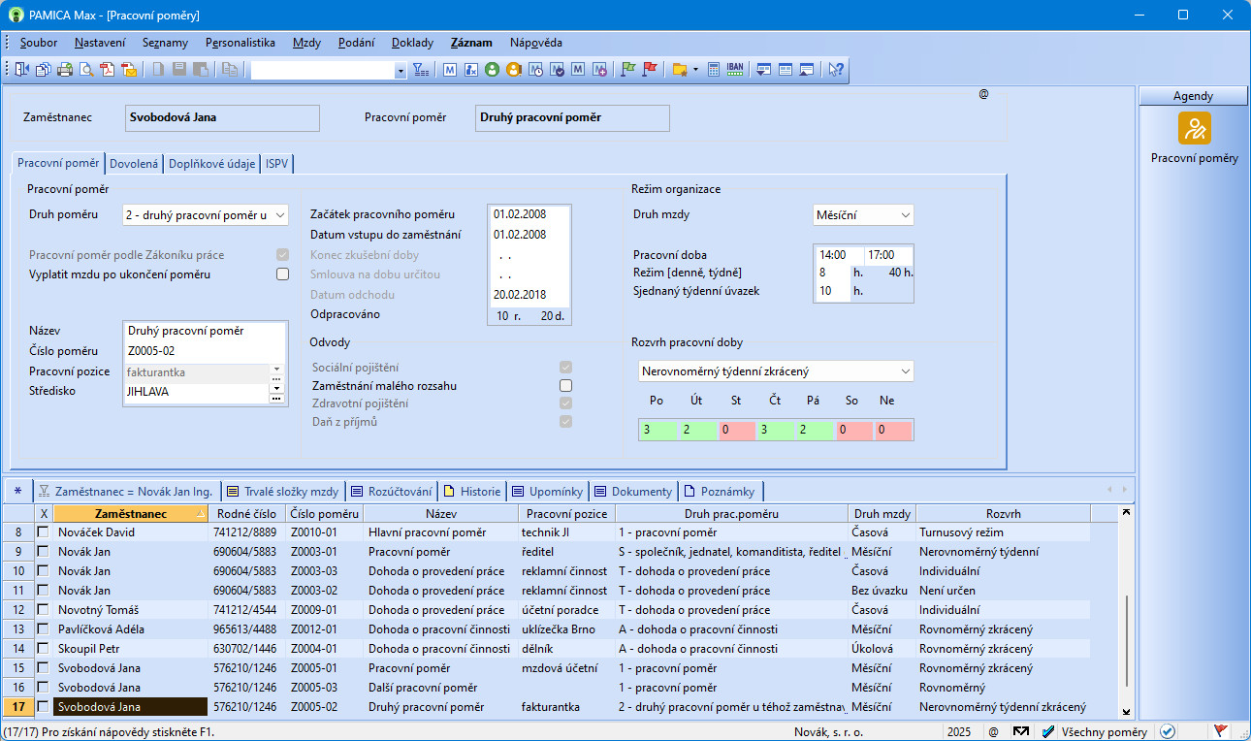Click the help pointer icon in toolbar
Image resolution: width=1251 pixels, height=741 pixels.
pyautogui.click(x=835, y=70)
